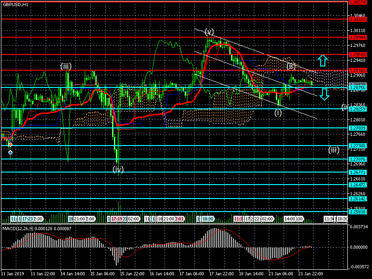
Task: Click the 1.27388 cyan support level tag
Action: point(359,146)
